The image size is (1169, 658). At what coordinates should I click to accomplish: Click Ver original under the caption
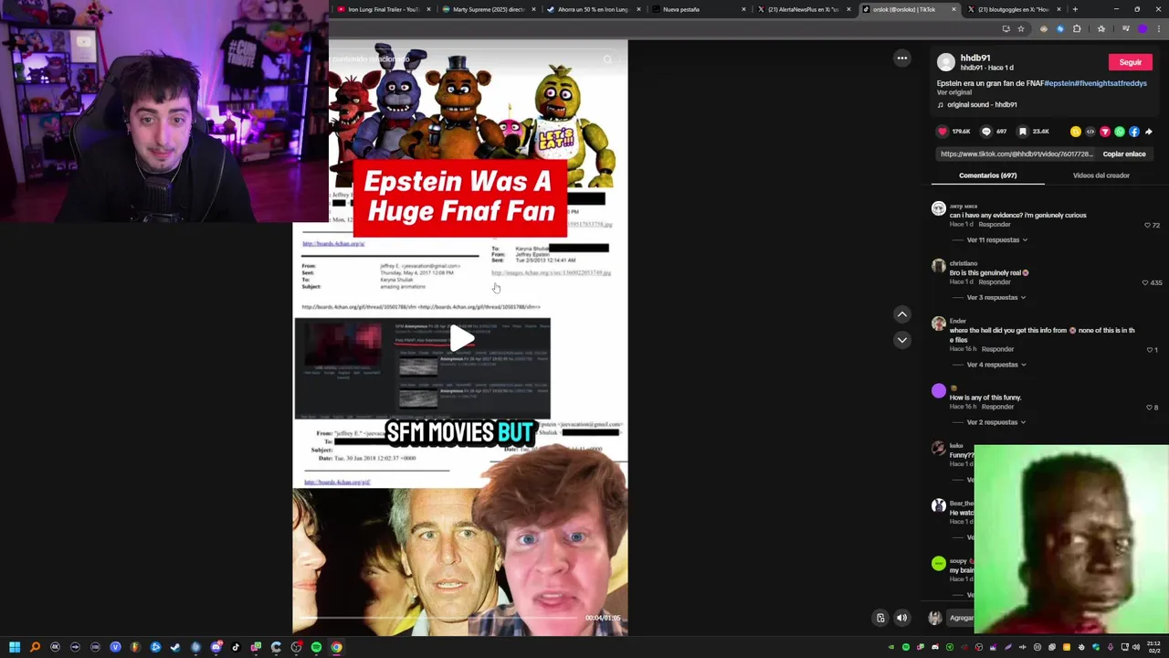pyautogui.click(x=954, y=92)
